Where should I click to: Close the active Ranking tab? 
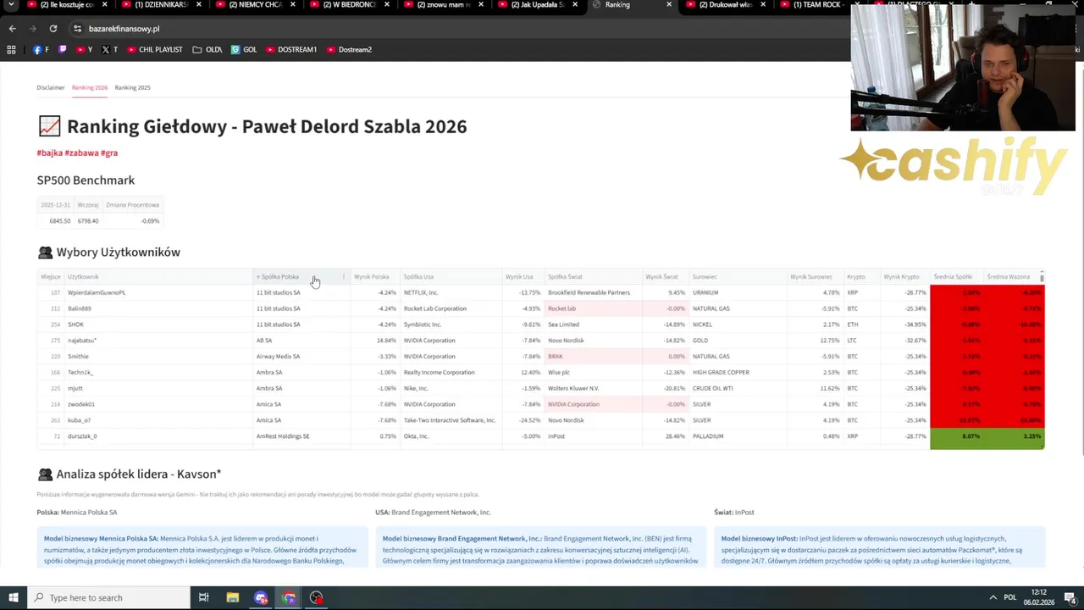tap(669, 5)
